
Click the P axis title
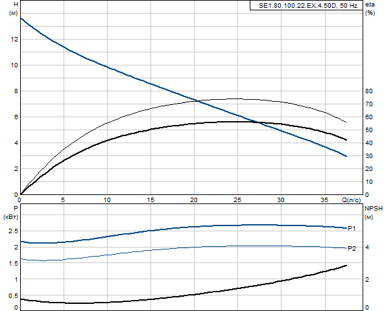[16, 209]
